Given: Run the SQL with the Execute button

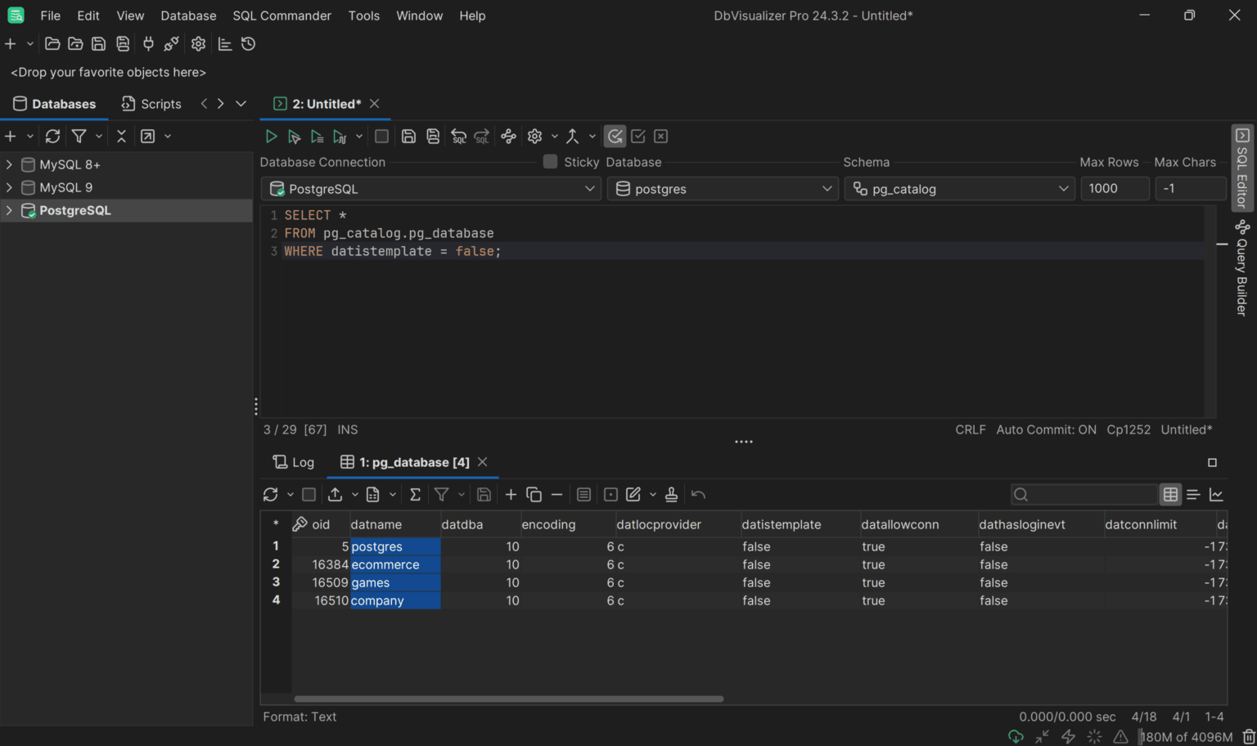Looking at the screenshot, I should (x=271, y=137).
